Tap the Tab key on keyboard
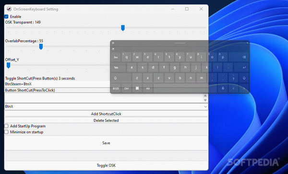The image size is (288, 174). pos(119,68)
